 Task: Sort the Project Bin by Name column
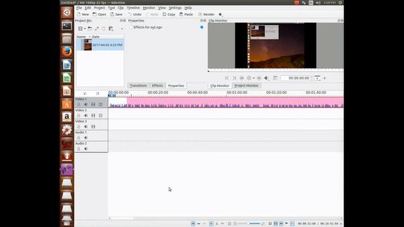pos(82,37)
